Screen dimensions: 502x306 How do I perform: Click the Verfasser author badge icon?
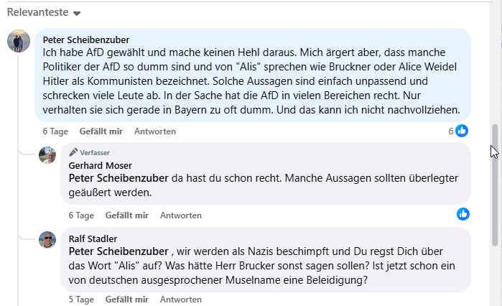73,152
